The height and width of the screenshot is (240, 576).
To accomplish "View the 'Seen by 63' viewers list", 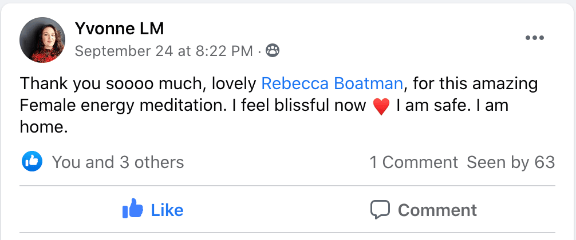I will [x=511, y=162].
